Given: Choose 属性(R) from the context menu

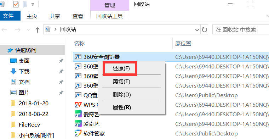Looking at the screenshot, I should 122,107.
